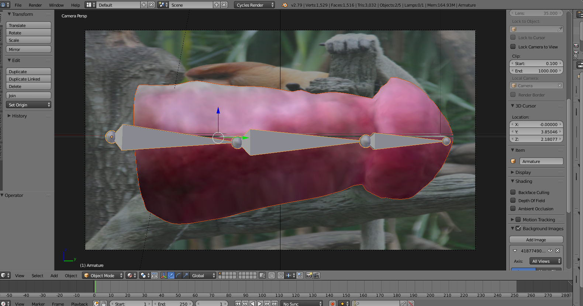
Task: Open the Cycles Render engine dropdown
Action: (x=254, y=5)
